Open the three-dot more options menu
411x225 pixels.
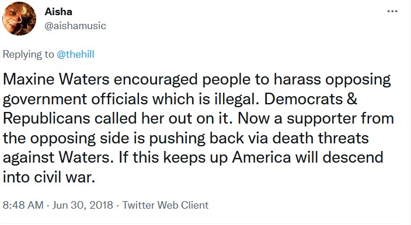pyautogui.click(x=392, y=11)
